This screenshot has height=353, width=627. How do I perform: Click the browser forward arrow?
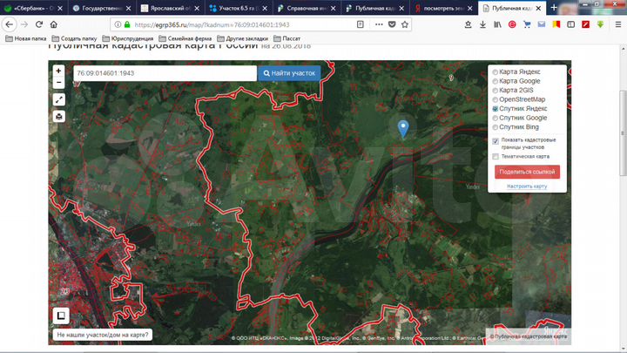click(24, 24)
